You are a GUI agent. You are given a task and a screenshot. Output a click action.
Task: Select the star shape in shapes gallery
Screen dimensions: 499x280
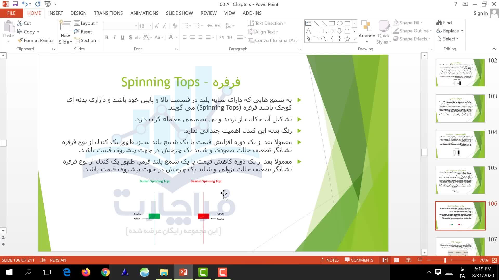[347, 39]
